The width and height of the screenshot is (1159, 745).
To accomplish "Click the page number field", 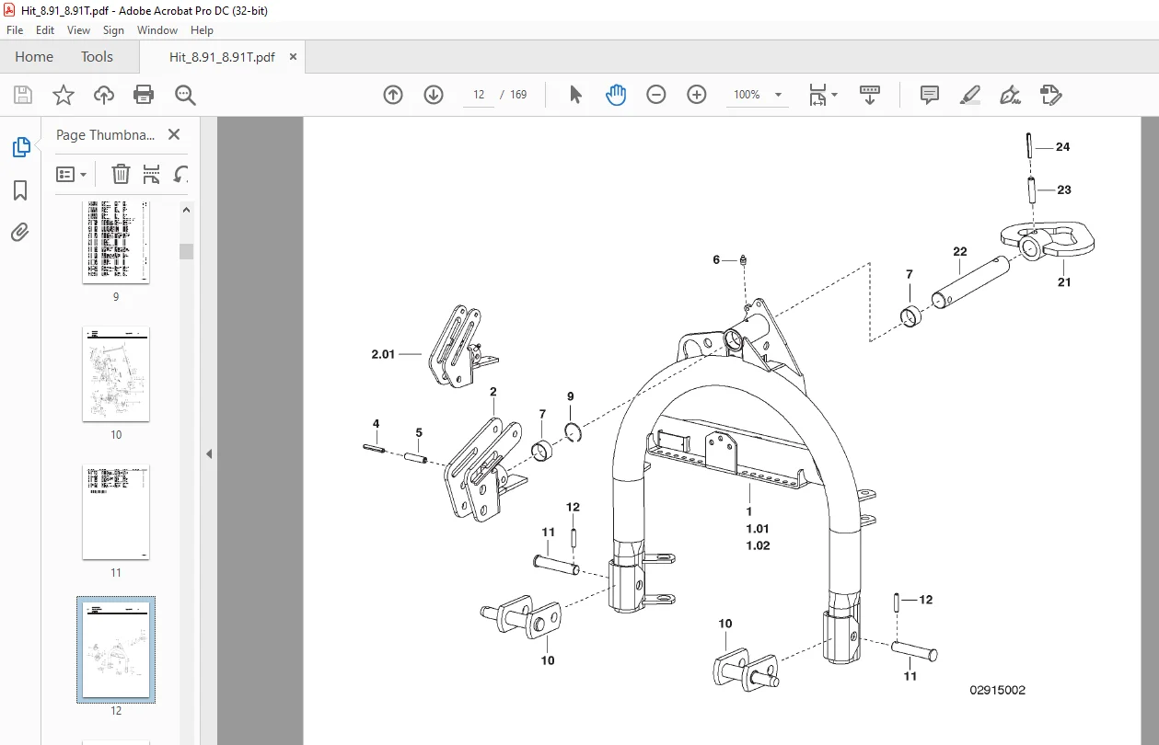I will click(479, 95).
